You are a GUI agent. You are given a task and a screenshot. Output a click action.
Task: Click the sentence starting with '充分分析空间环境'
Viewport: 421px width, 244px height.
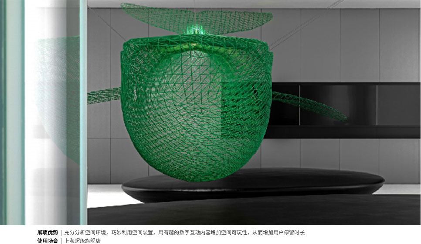pos(184,232)
